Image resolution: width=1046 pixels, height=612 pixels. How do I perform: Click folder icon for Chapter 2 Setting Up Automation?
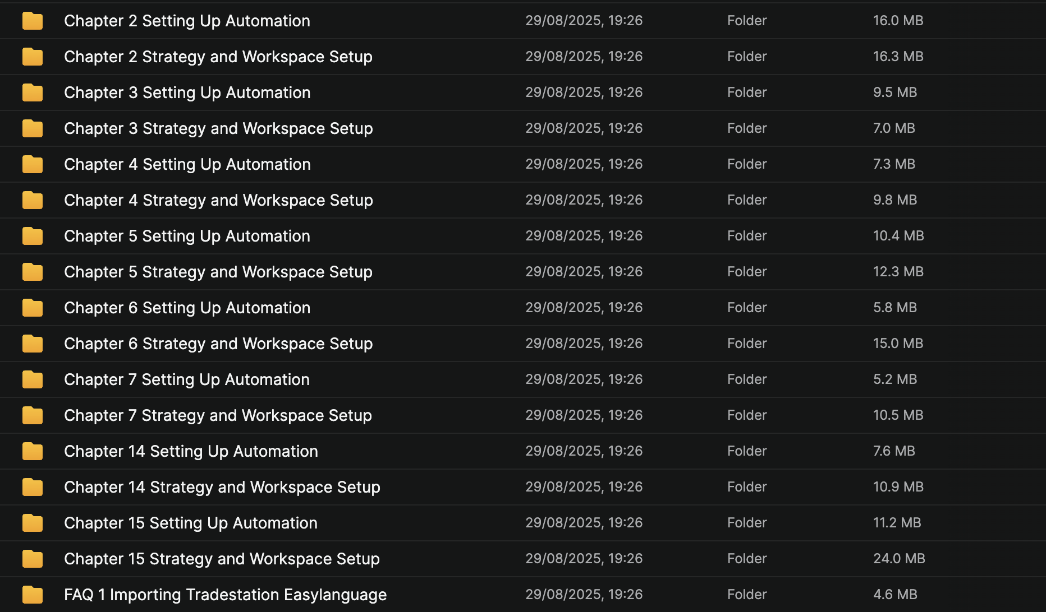click(33, 21)
